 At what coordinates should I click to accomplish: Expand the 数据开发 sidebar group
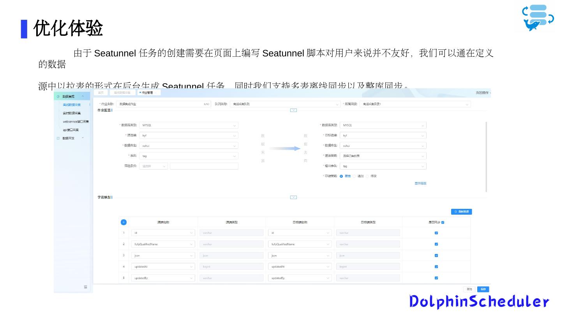tap(83, 138)
